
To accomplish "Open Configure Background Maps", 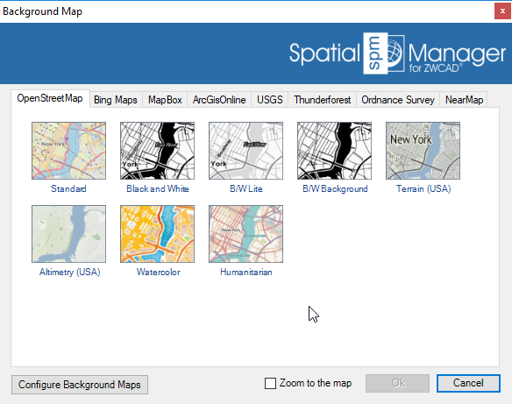I will 80,385.
